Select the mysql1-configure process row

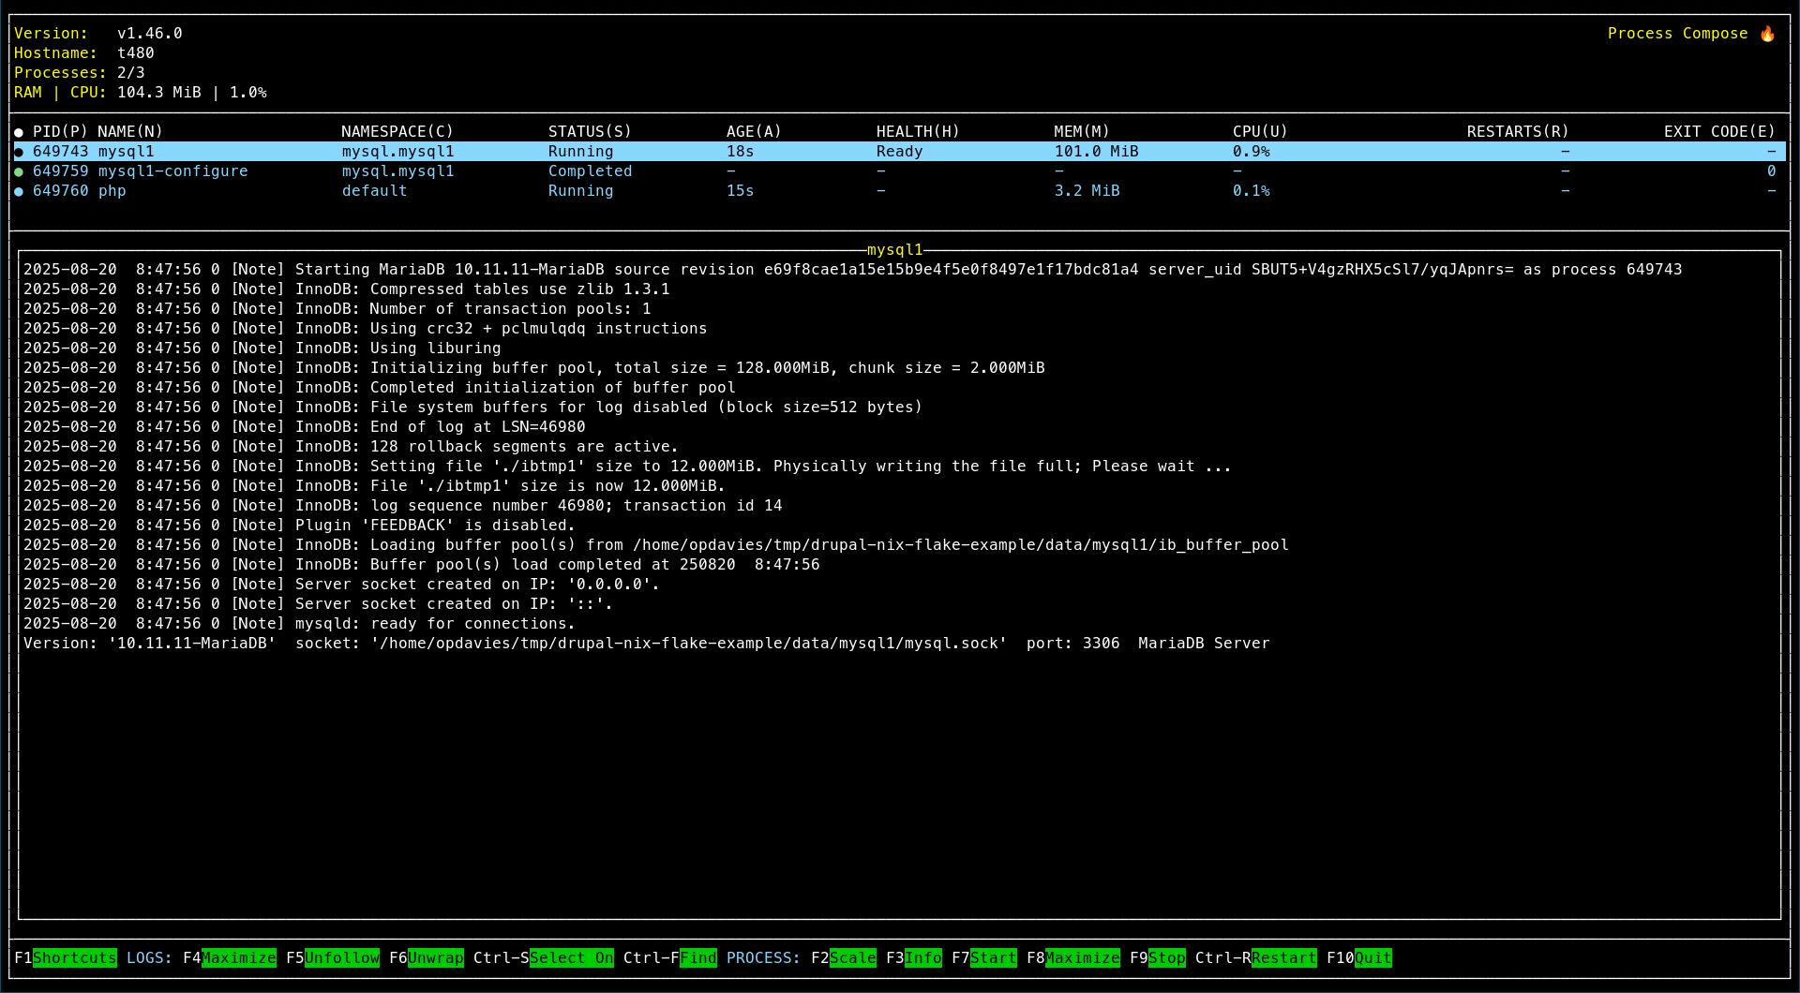(x=172, y=171)
